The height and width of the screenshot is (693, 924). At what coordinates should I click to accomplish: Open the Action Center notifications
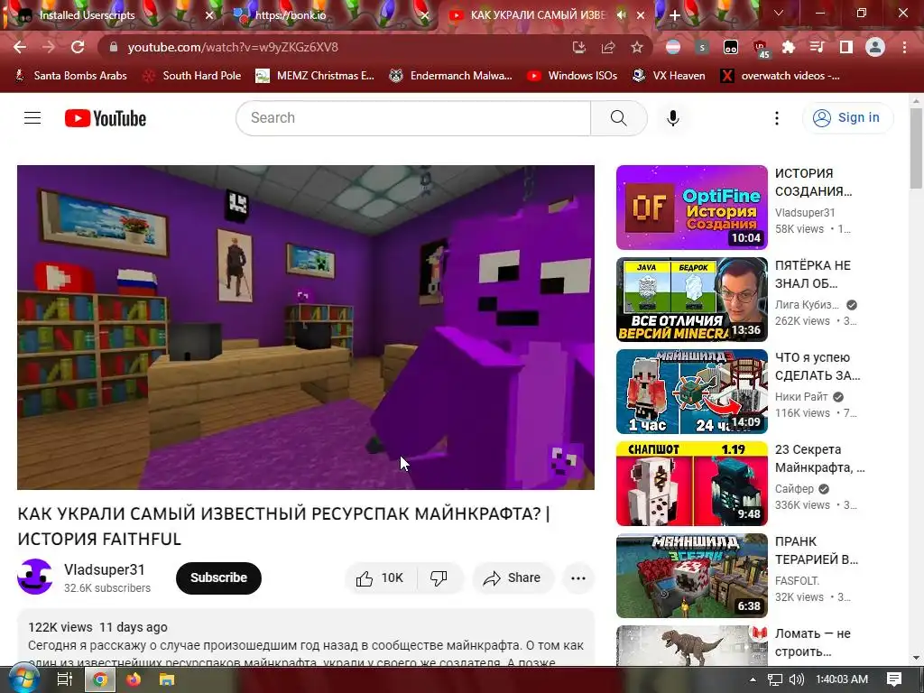(894, 679)
